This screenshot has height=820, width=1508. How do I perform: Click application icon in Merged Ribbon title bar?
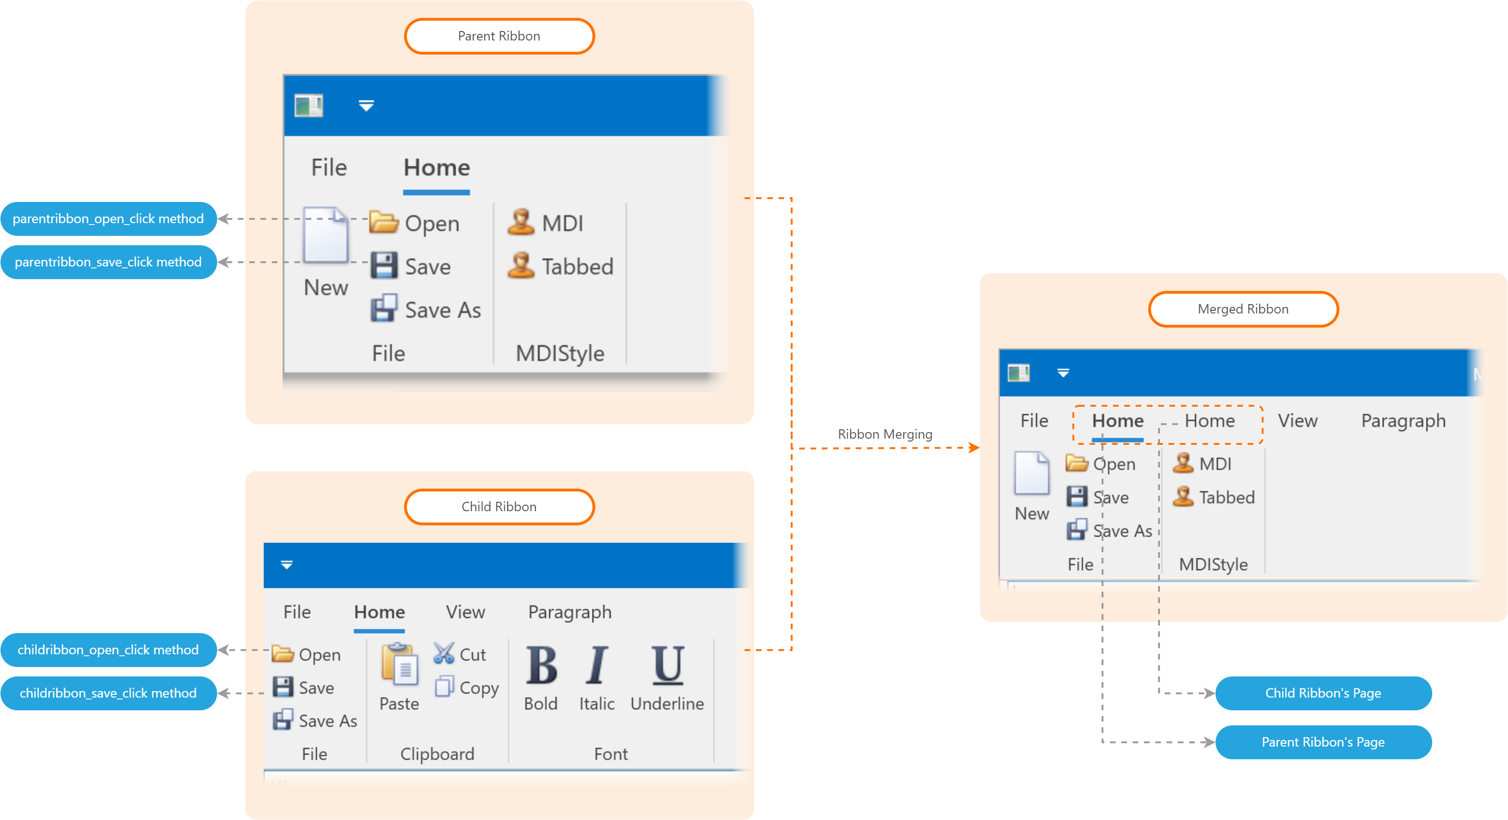tap(1018, 373)
